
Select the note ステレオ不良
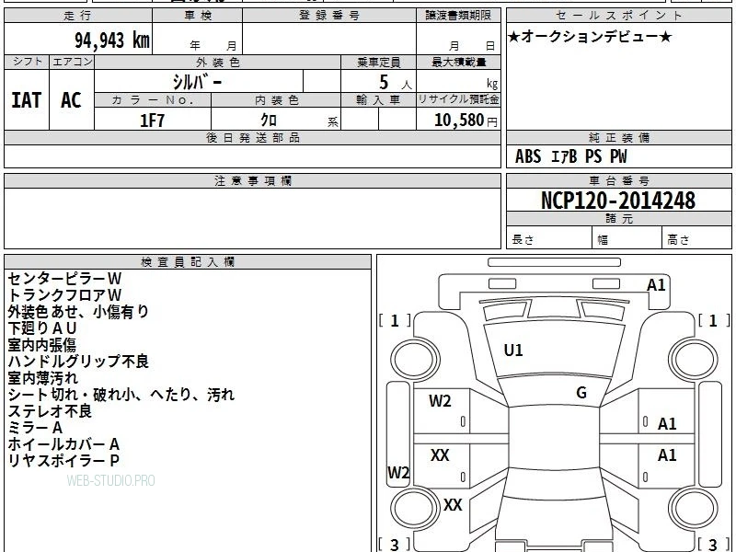click(x=50, y=411)
